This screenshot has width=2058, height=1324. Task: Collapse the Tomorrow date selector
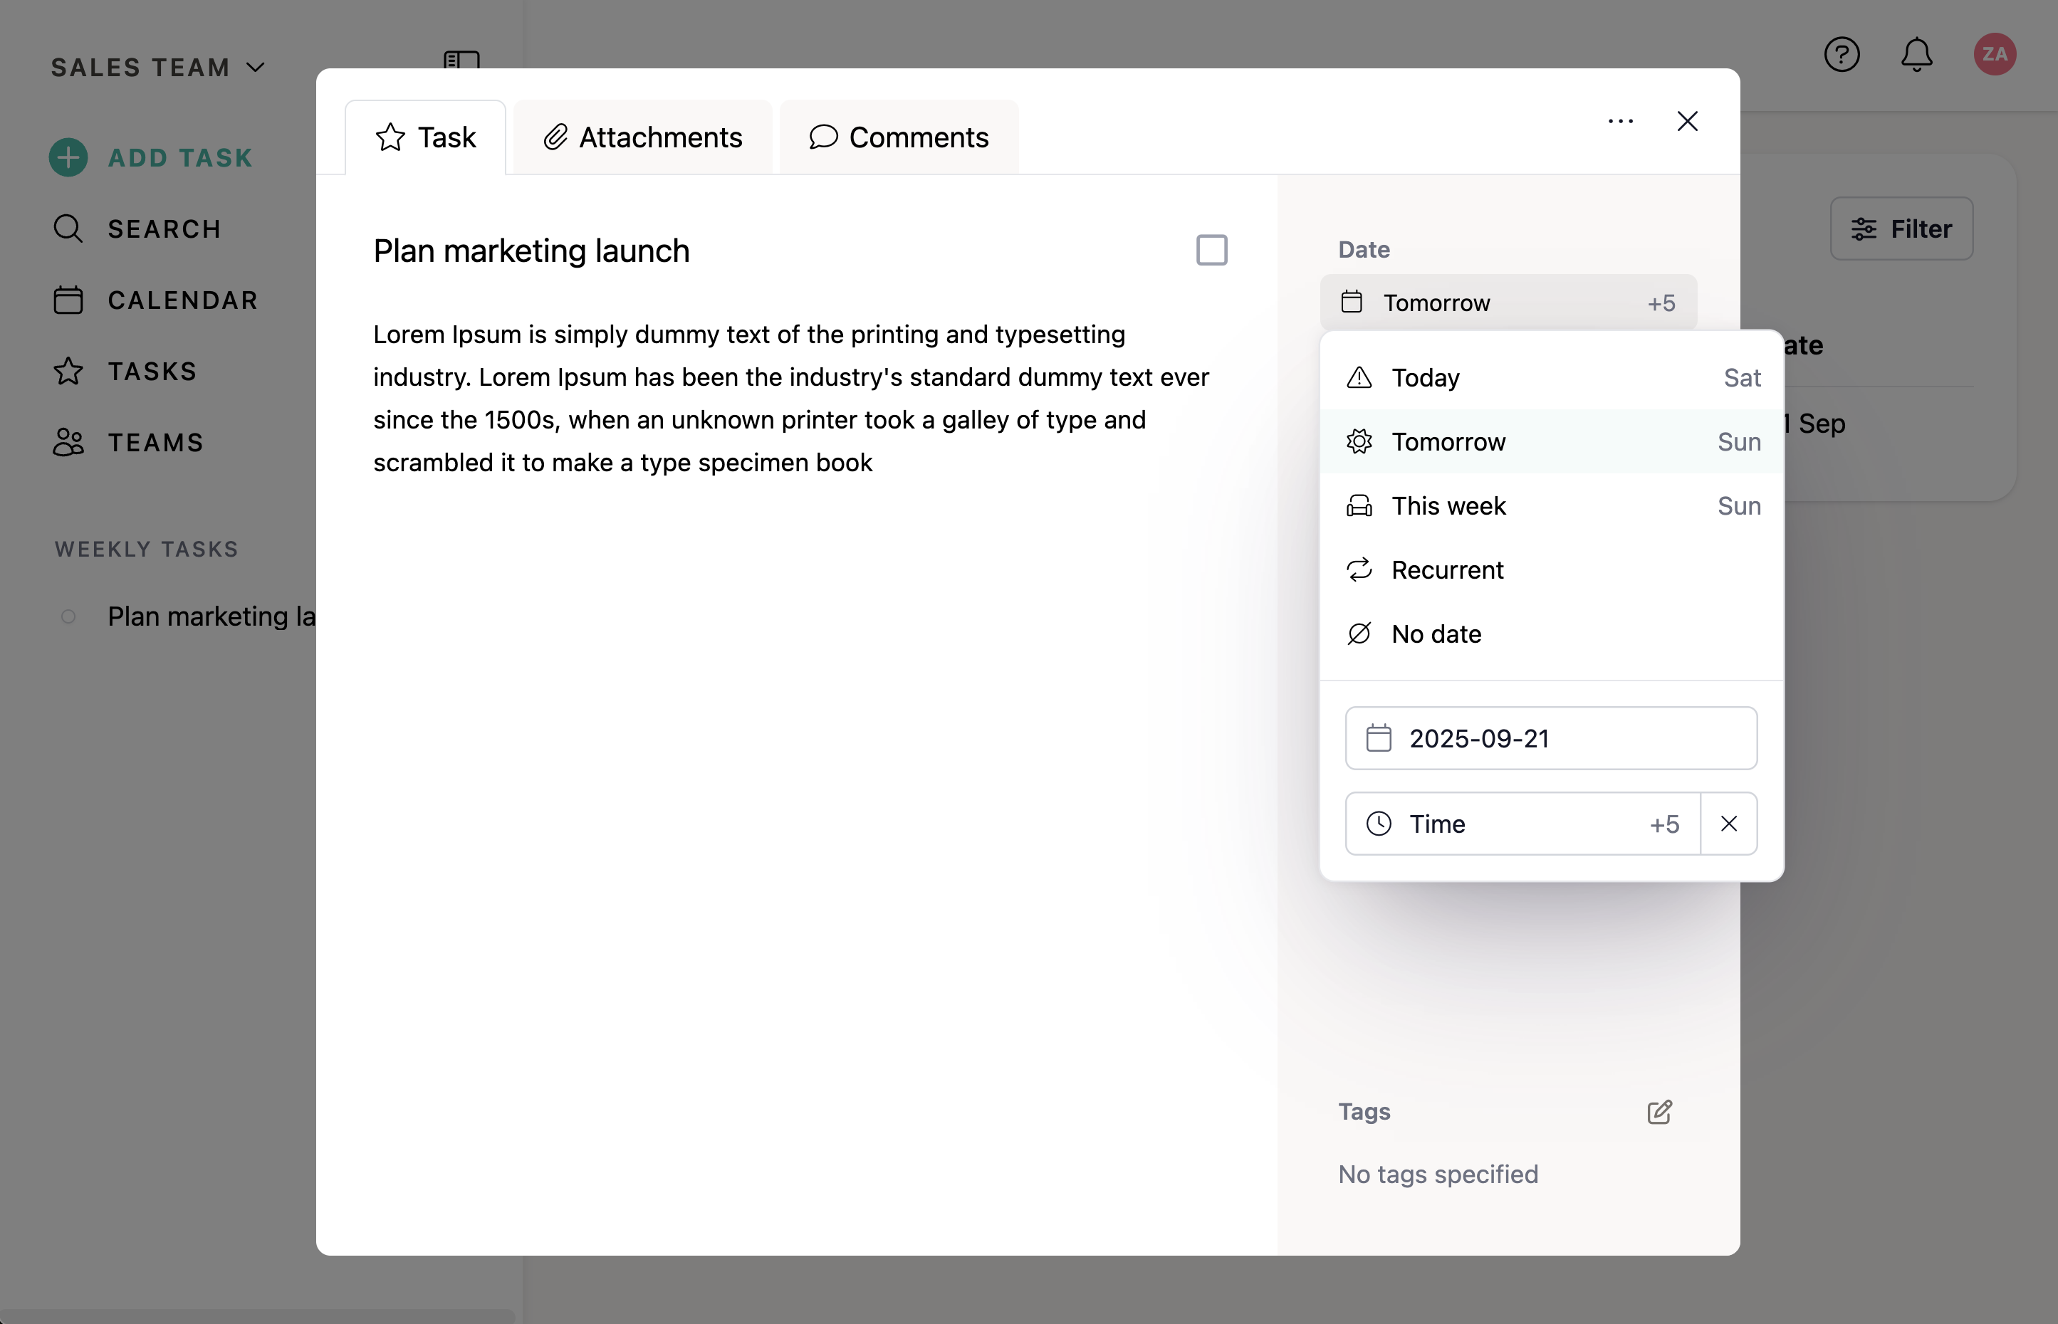coord(1508,303)
